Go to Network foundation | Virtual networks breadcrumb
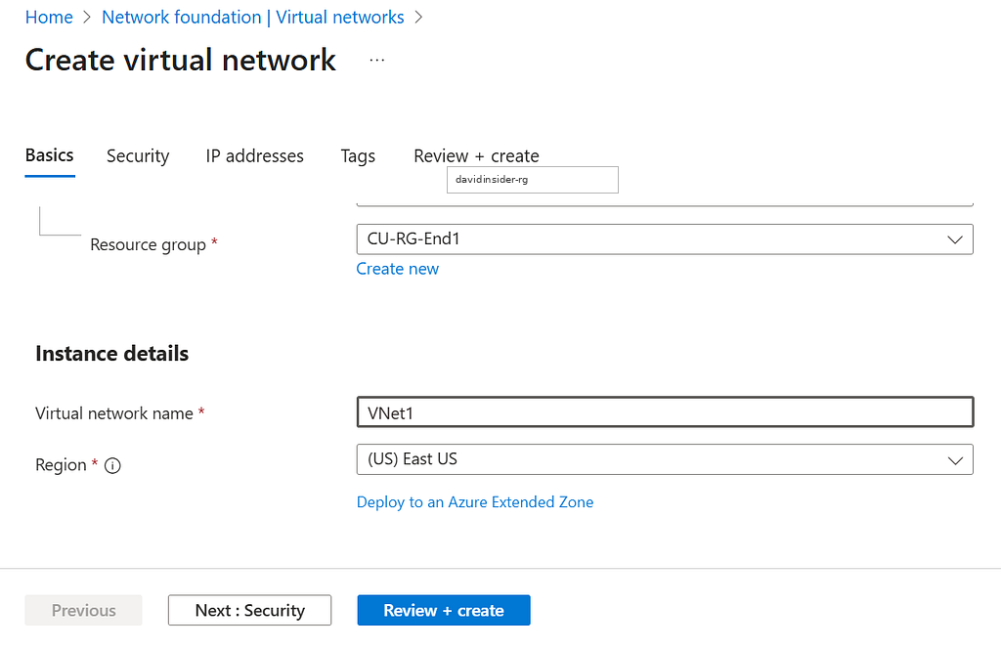Image resolution: width=1001 pixels, height=648 pixels. click(253, 18)
